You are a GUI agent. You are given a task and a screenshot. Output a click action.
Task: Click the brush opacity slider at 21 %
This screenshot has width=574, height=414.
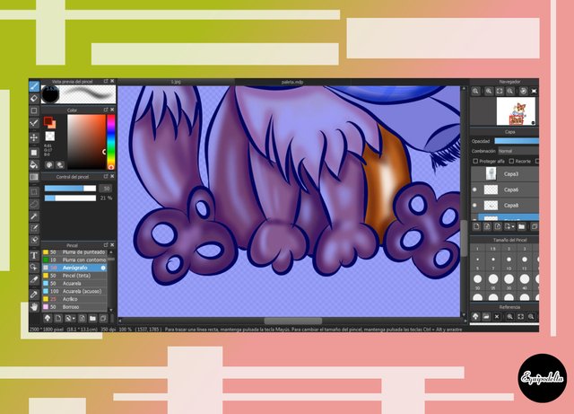click(70, 198)
